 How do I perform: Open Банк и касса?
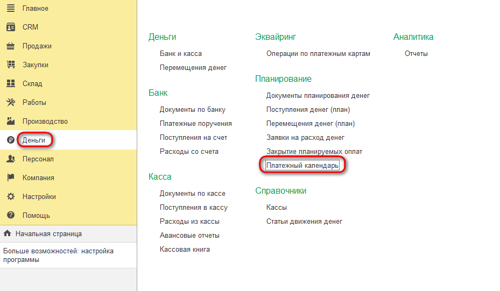[x=181, y=54]
